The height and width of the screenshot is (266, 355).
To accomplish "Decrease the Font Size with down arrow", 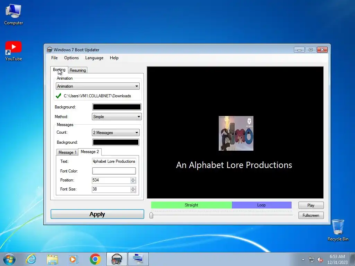I will pyautogui.click(x=133, y=191).
